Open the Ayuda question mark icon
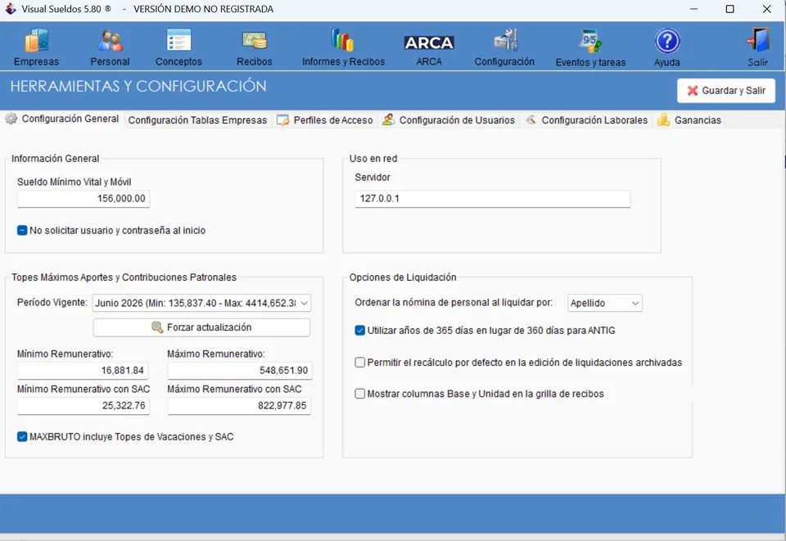786x541 pixels. 667,41
